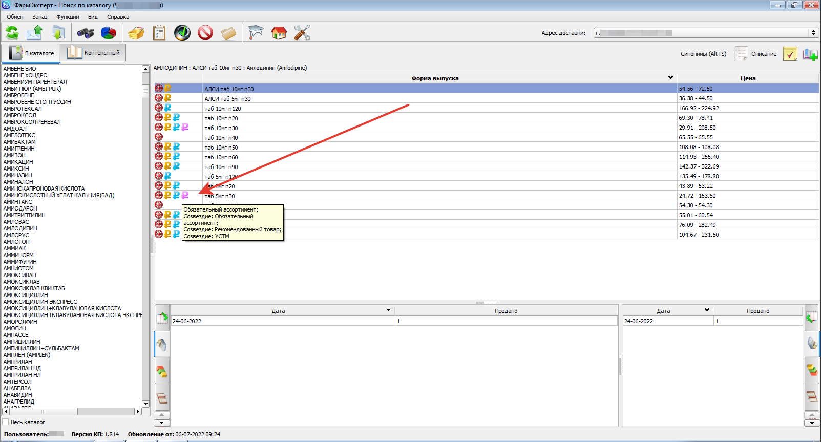Click the clipboard checklist icon

[159, 33]
